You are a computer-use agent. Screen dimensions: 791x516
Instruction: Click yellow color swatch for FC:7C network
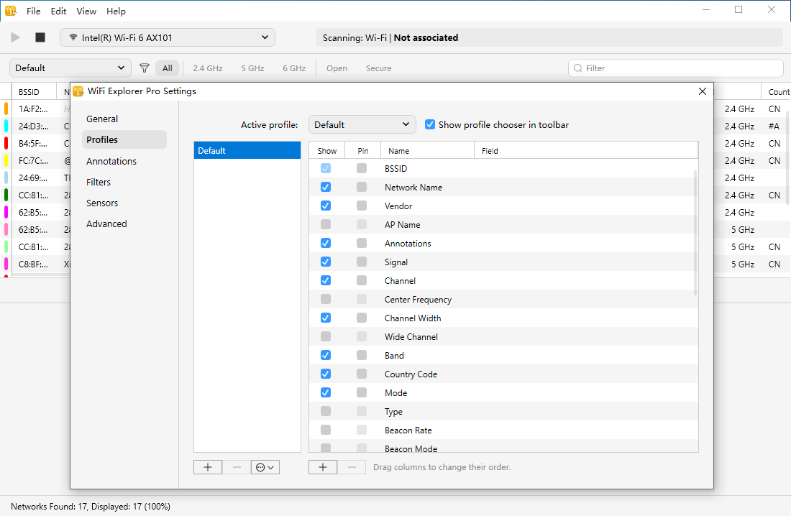point(6,160)
